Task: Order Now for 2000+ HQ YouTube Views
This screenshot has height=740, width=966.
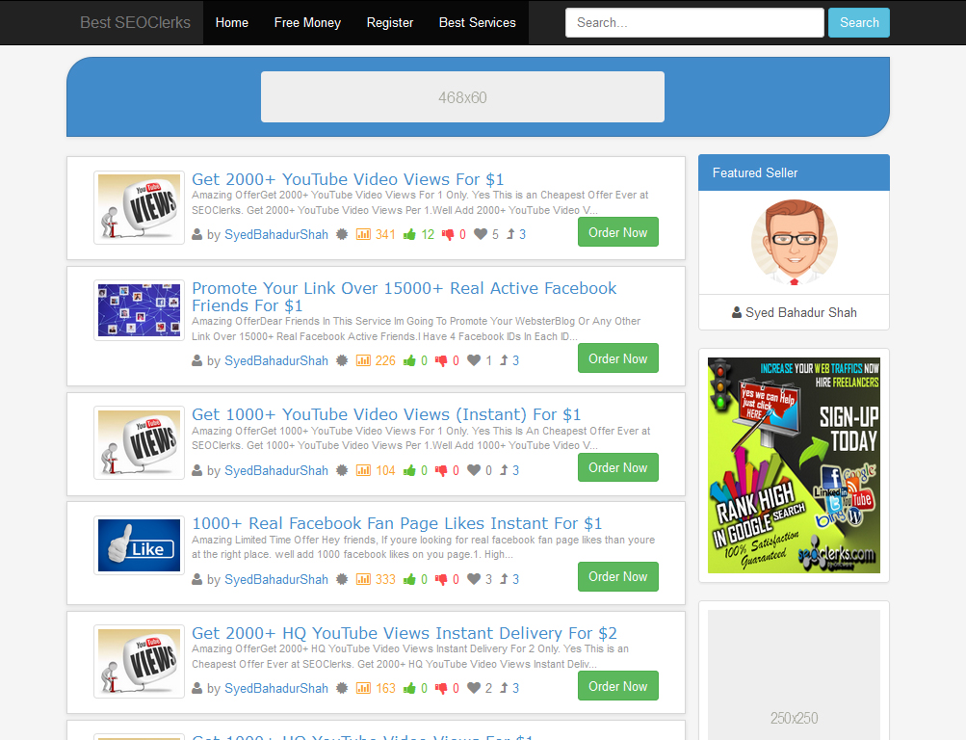Action: click(x=618, y=686)
